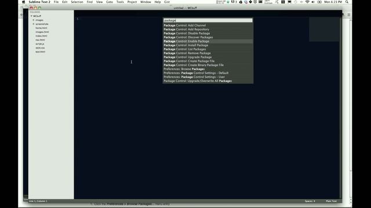Open images.html from the sidebar
Viewport: 371px width, 208px height.
tap(42, 32)
